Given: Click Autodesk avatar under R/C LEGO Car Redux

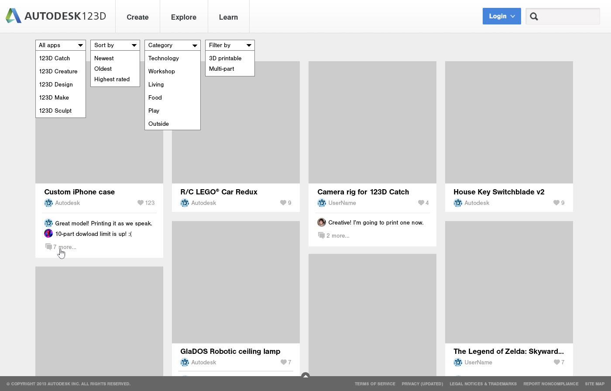Looking at the screenshot, I should [x=185, y=203].
